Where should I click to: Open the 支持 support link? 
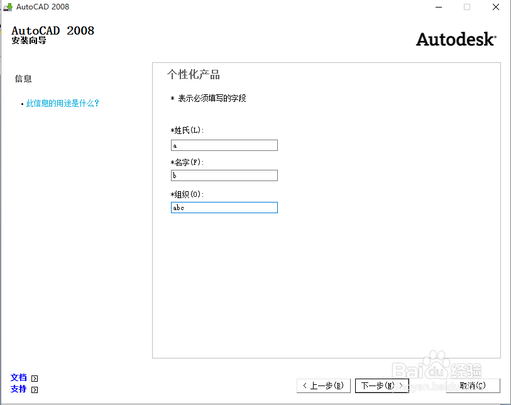pos(19,390)
